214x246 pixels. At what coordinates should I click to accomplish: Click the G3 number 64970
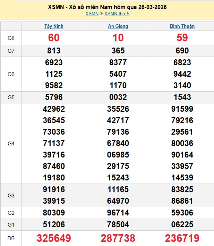point(118,201)
